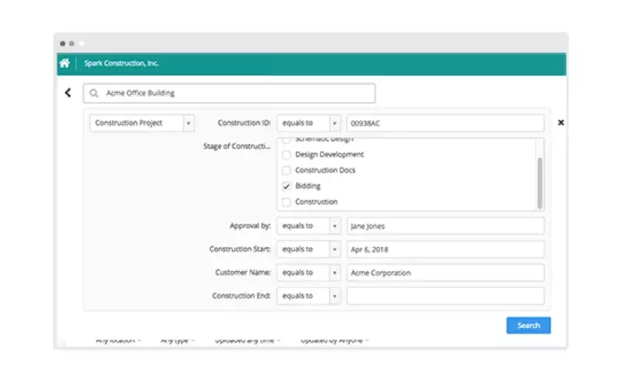Open the Construction Project dropdown
The image size is (643, 386).
pyautogui.click(x=142, y=123)
